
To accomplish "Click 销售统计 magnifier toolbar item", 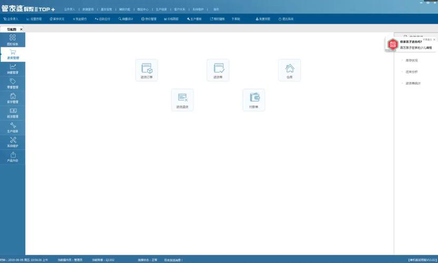I will point(126,19).
